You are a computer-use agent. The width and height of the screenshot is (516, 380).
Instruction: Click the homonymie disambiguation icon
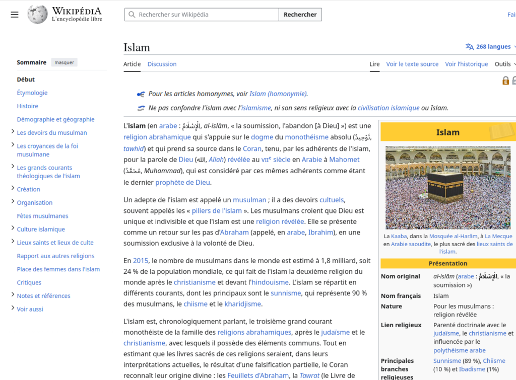click(x=141, y=94)
